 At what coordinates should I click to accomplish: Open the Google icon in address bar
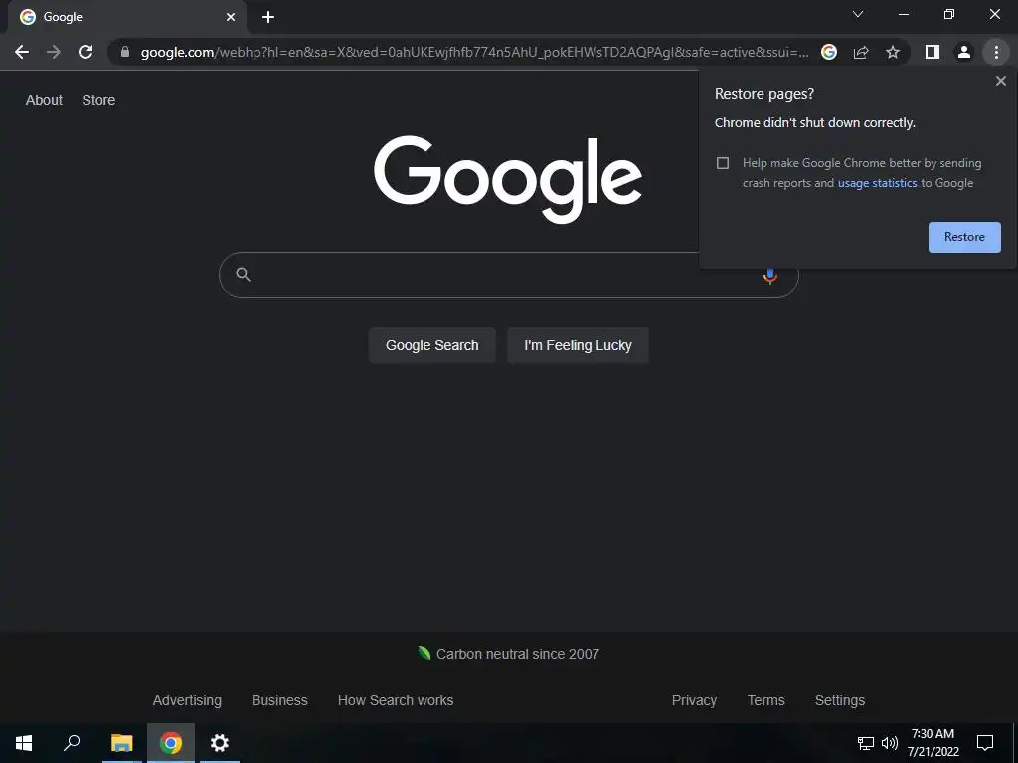click(x=829, y=52)
